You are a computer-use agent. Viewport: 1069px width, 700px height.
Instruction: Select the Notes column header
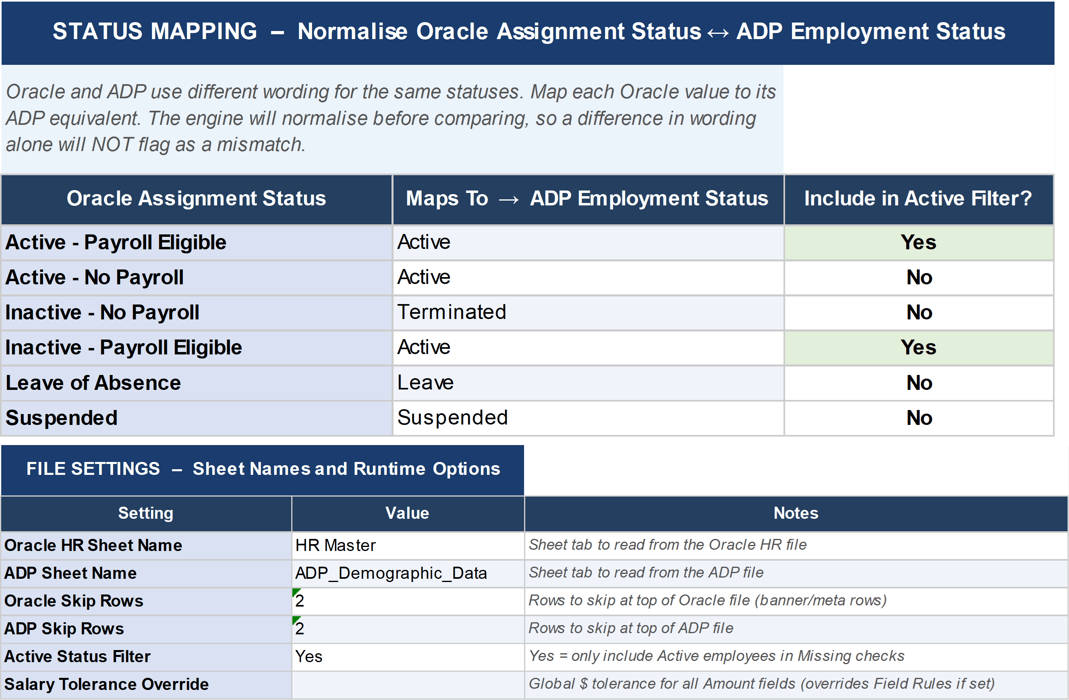796,514
